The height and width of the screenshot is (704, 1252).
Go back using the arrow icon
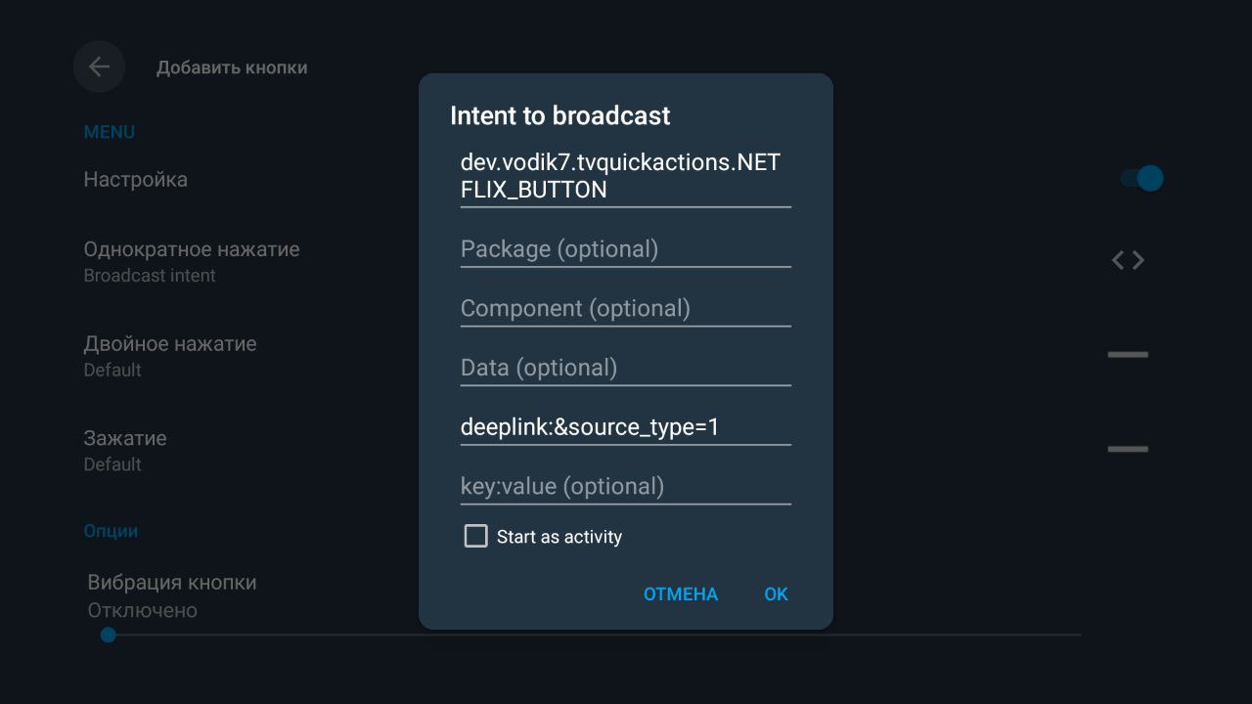99,66
